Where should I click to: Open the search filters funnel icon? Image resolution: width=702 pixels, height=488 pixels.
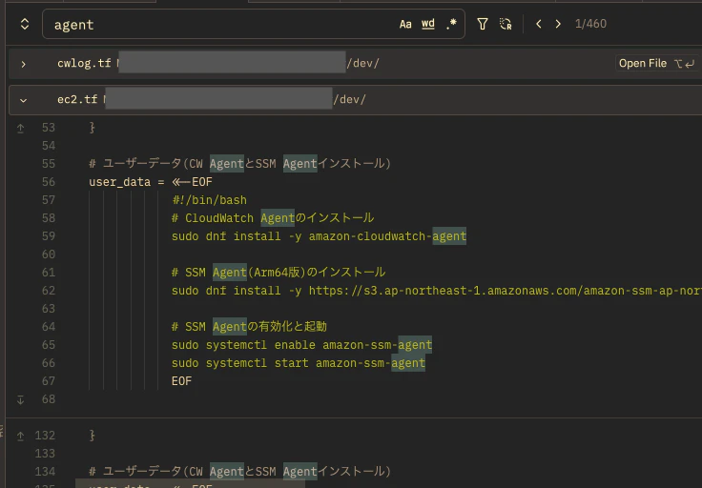click(483, 24)
